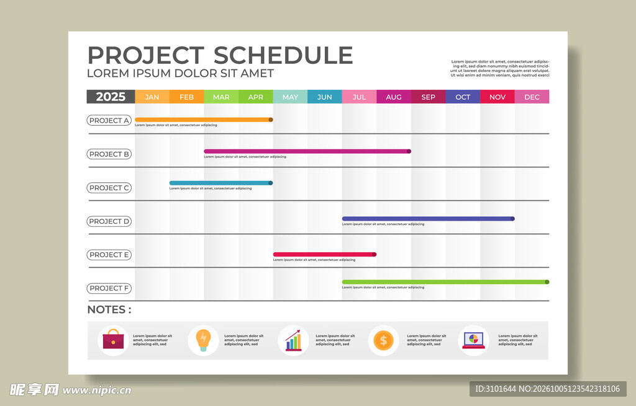The height and width of the screenshot is (406, 636).
Task: Select the indigo Project D timeline bar
Action: coord(429,219)
